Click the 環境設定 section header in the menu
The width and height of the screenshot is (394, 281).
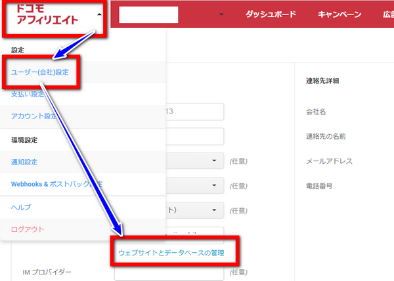pos(24,140)
